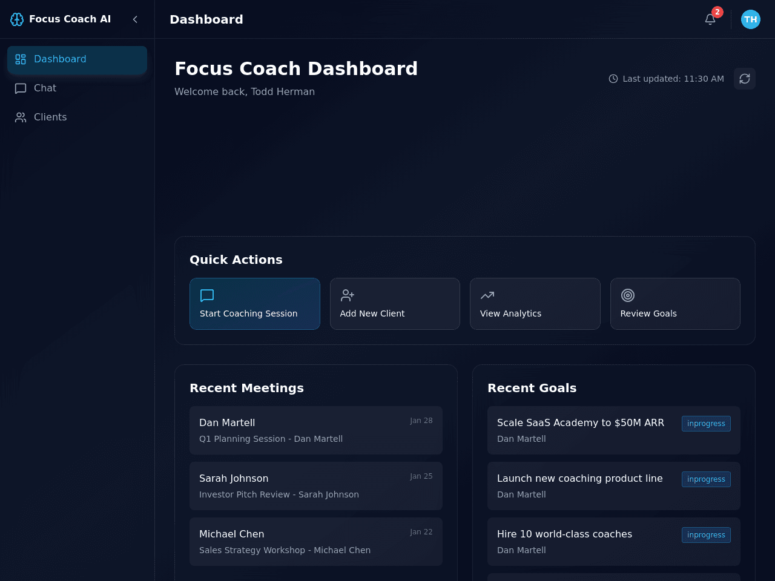
Task: Click the Last updated: 11:30 AM text
Action: [673, 79]
